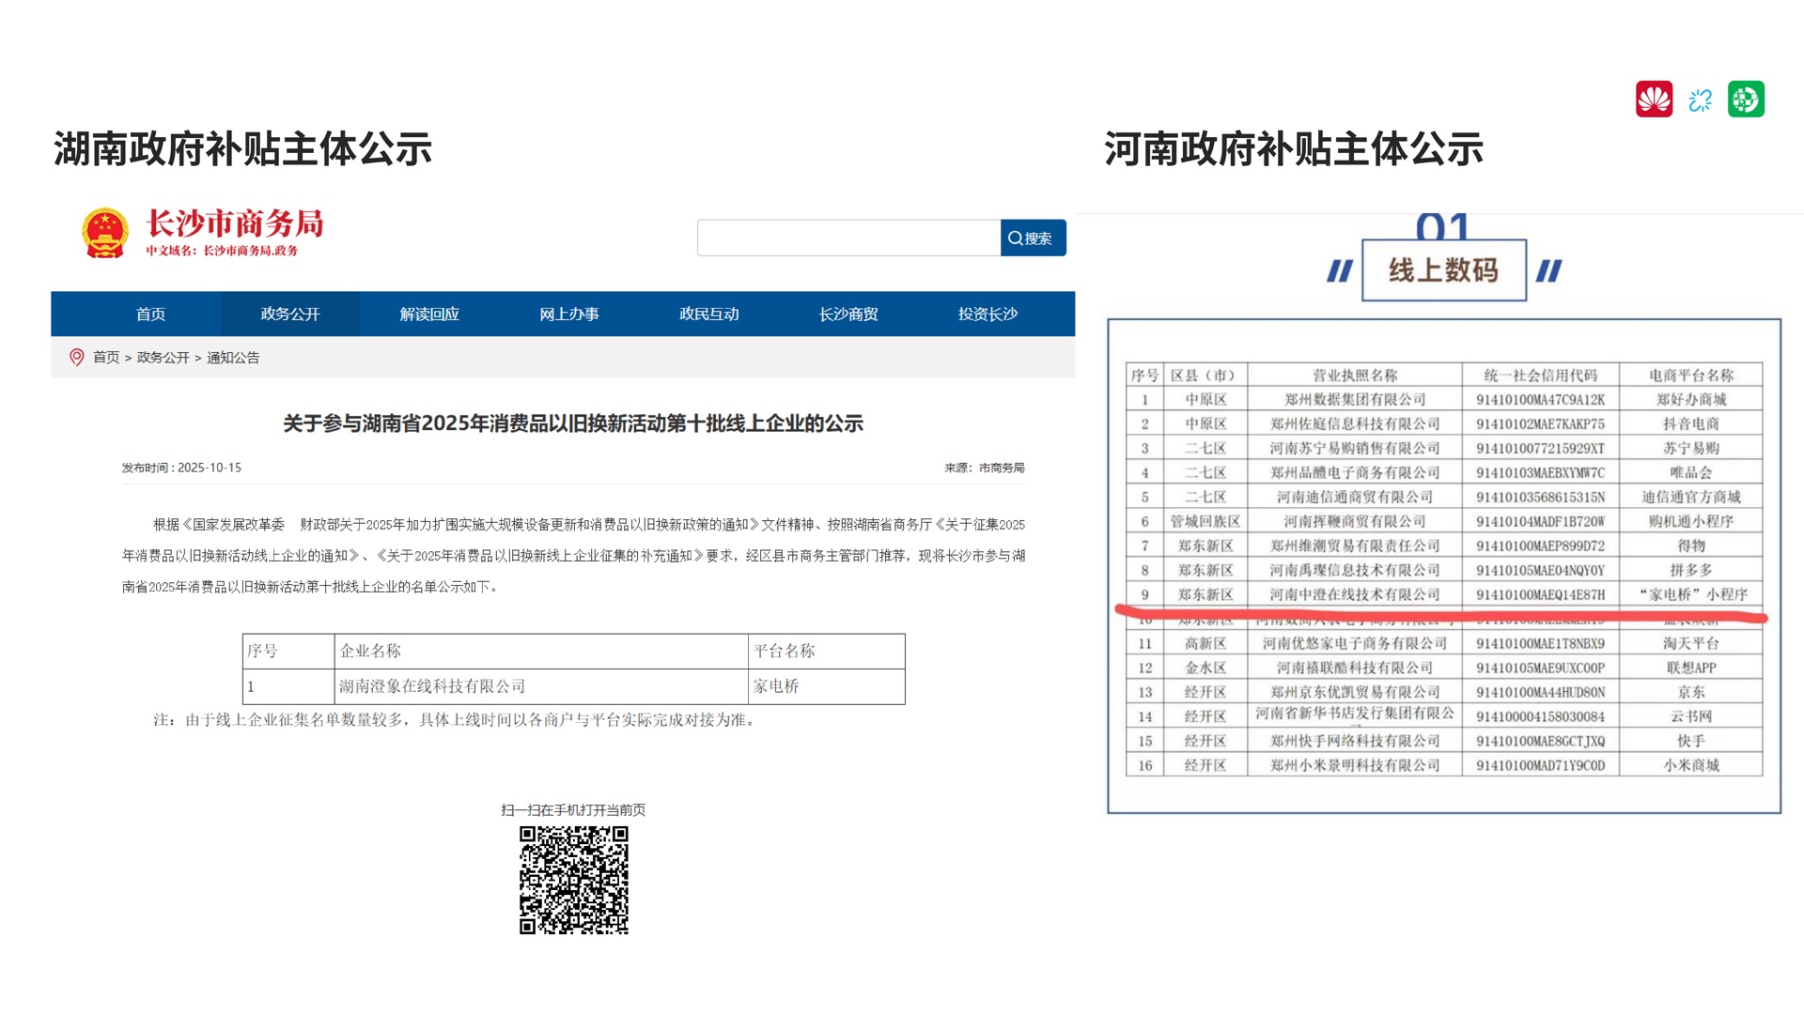Click the announcement title about 第十批线上企业
The image size is (1804, 1014).
point(573,423)
